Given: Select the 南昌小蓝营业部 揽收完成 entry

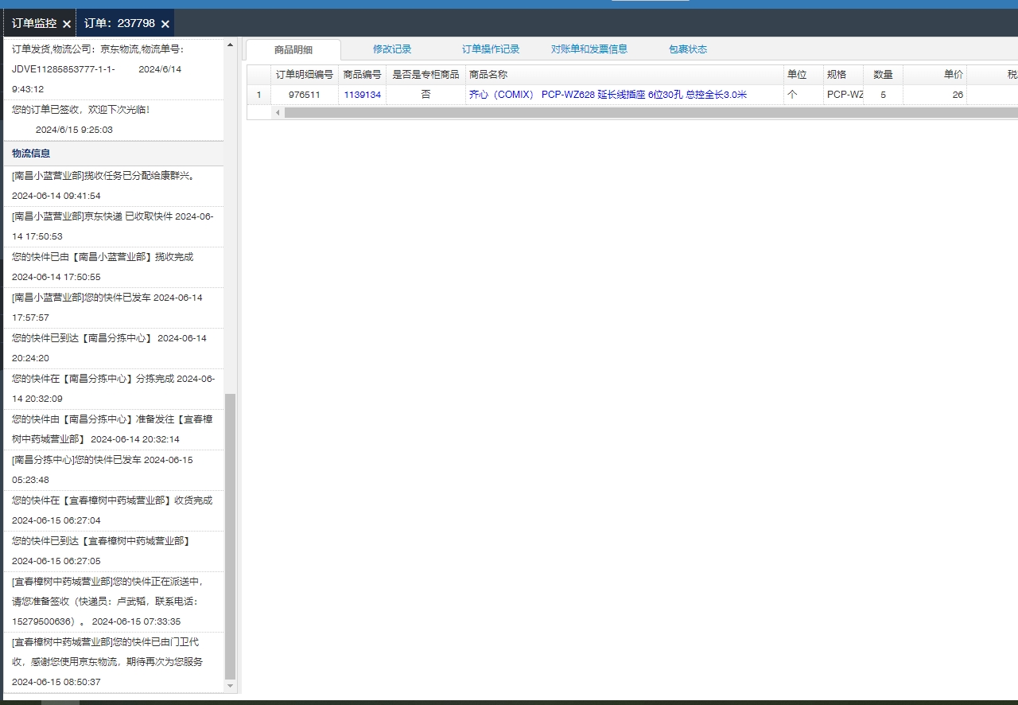Looking at the screenshot, I should click(112, 267).
